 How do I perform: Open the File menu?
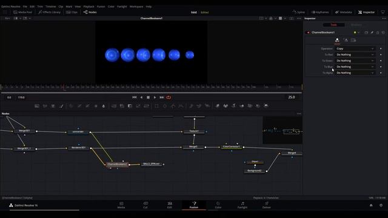(25, 7)
